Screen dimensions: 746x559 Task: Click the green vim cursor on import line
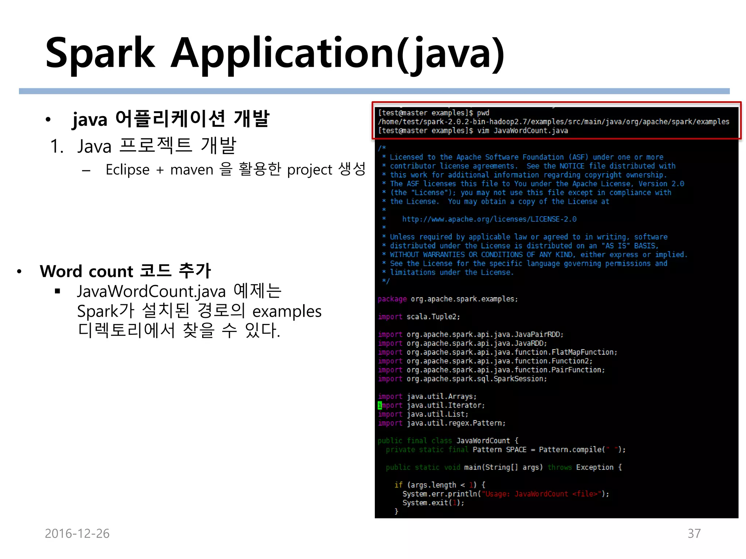point(380,405)
